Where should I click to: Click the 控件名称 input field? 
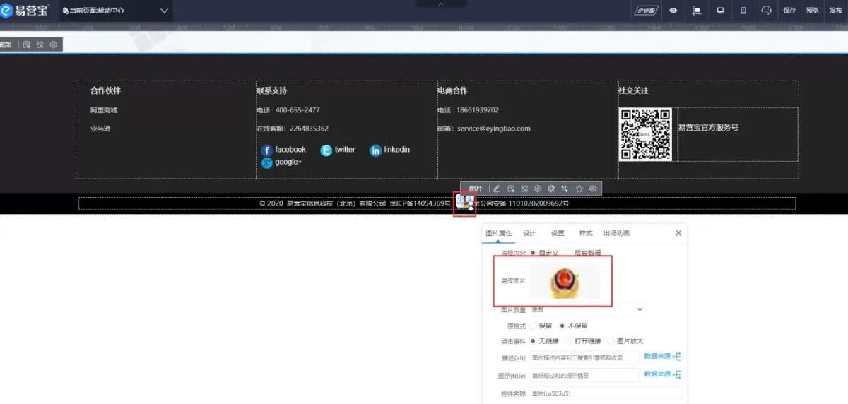tap(606, 393)
